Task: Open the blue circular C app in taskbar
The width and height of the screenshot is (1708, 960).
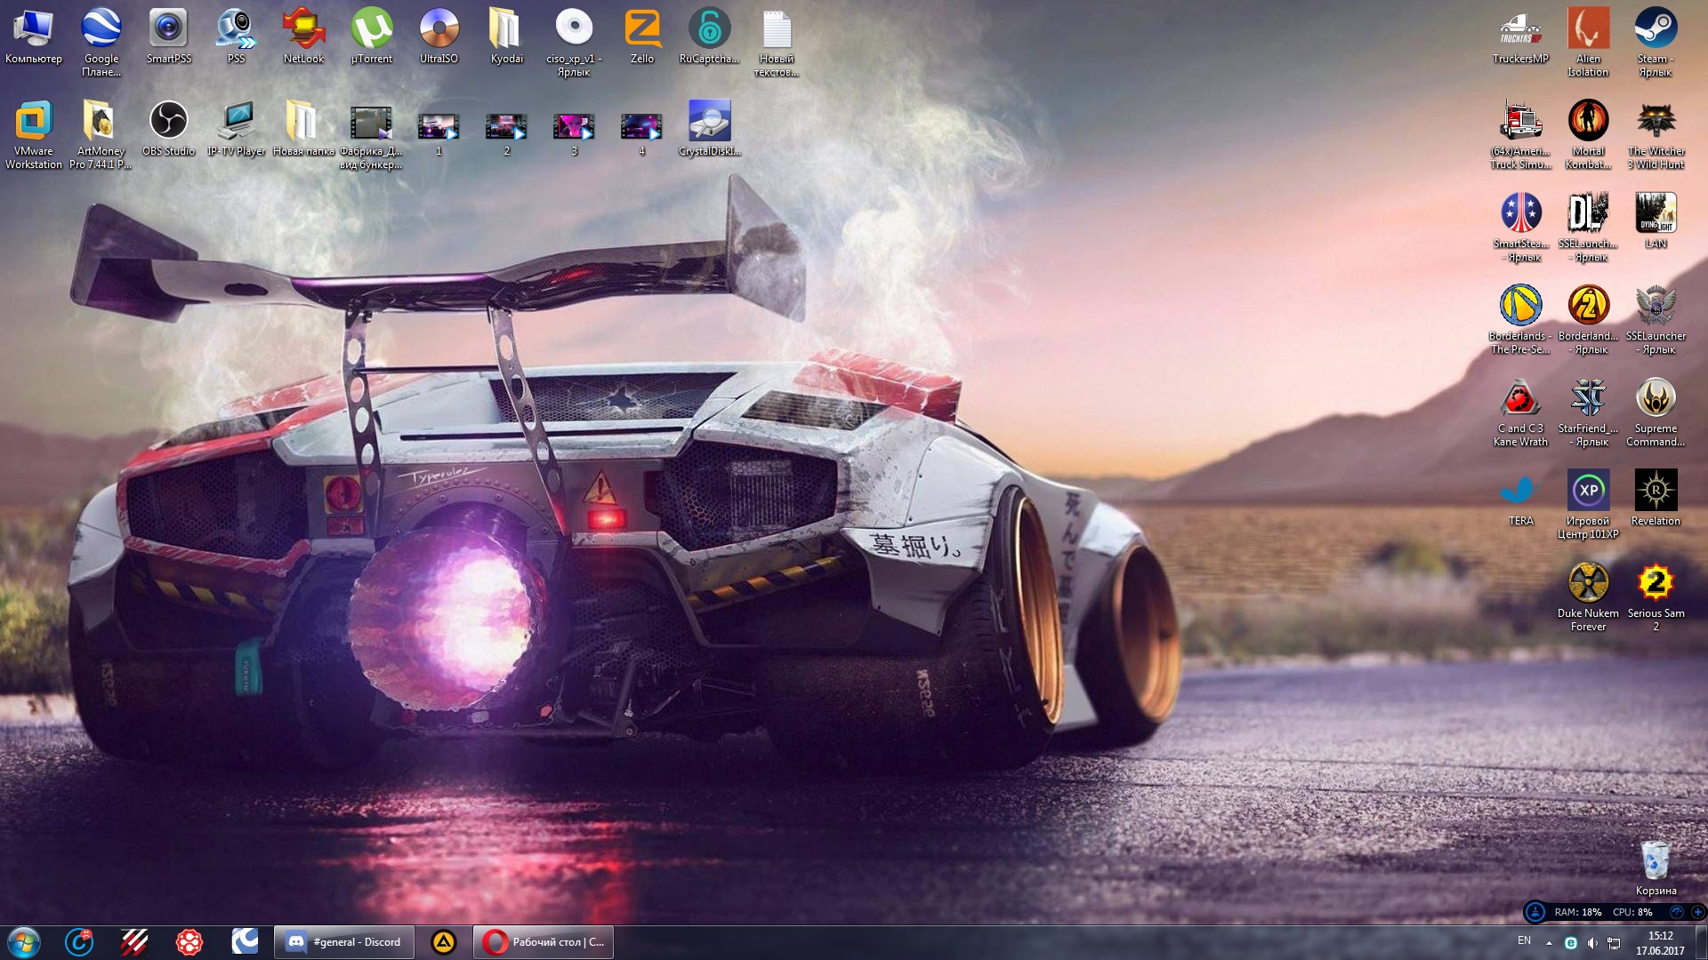Action: 79,941
